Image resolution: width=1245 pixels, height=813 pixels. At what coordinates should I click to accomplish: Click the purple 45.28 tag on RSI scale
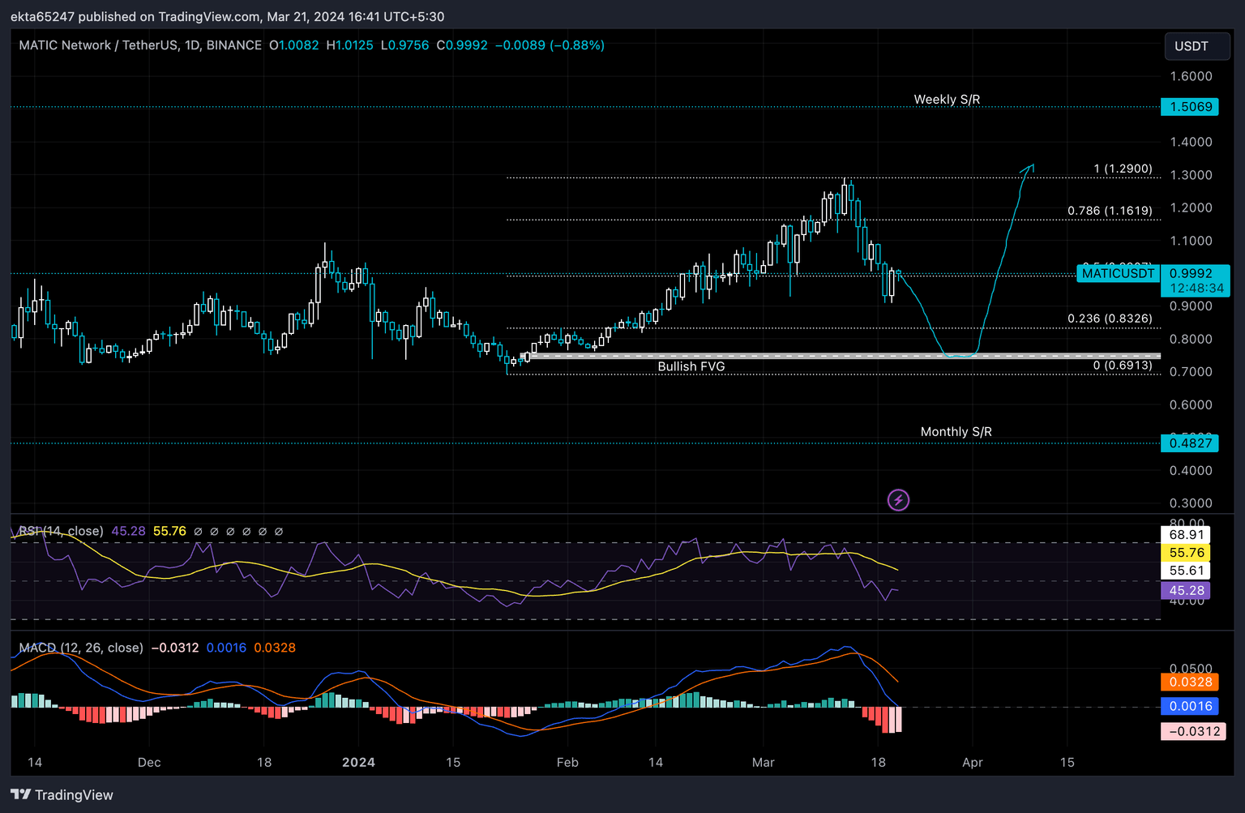[x=1186, y=591]
